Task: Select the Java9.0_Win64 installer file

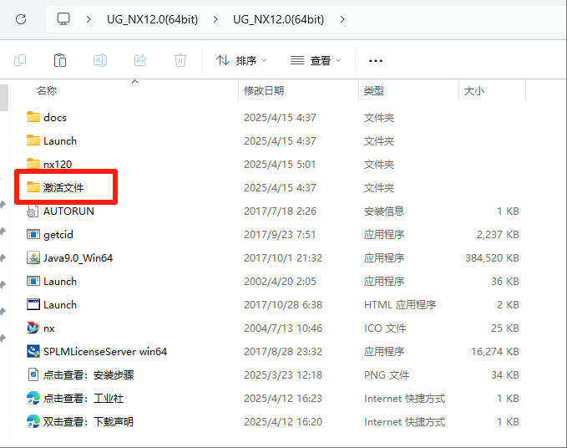Action: tap(78, 258)
